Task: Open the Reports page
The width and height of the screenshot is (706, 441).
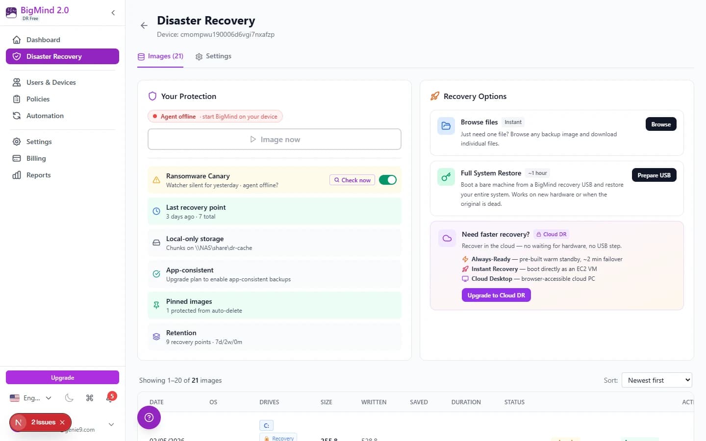Action: (x=62, y=175)
